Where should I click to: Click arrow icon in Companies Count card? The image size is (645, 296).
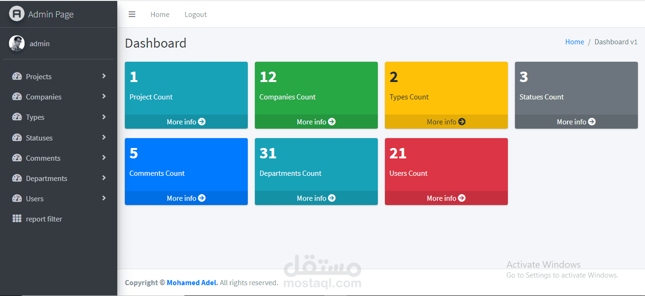point(332,122)
